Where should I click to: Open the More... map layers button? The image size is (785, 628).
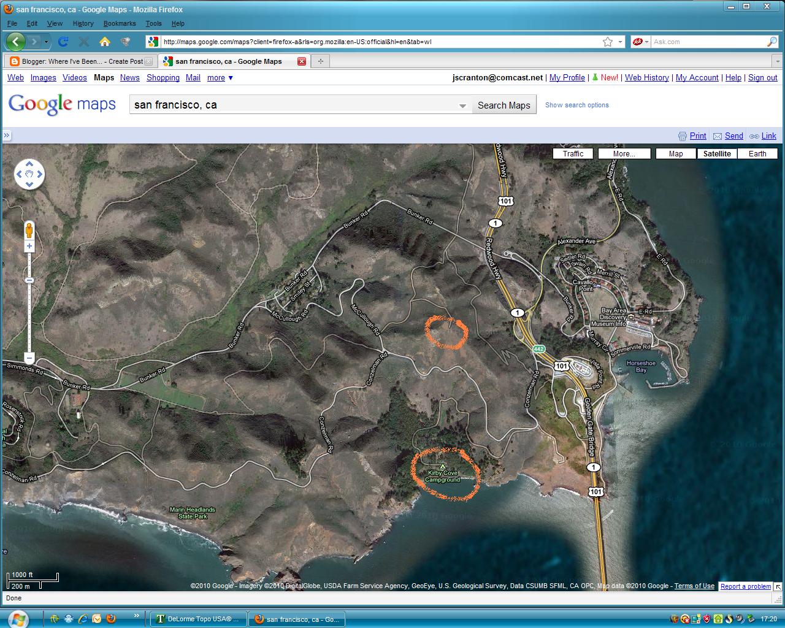tap(624, 153)
